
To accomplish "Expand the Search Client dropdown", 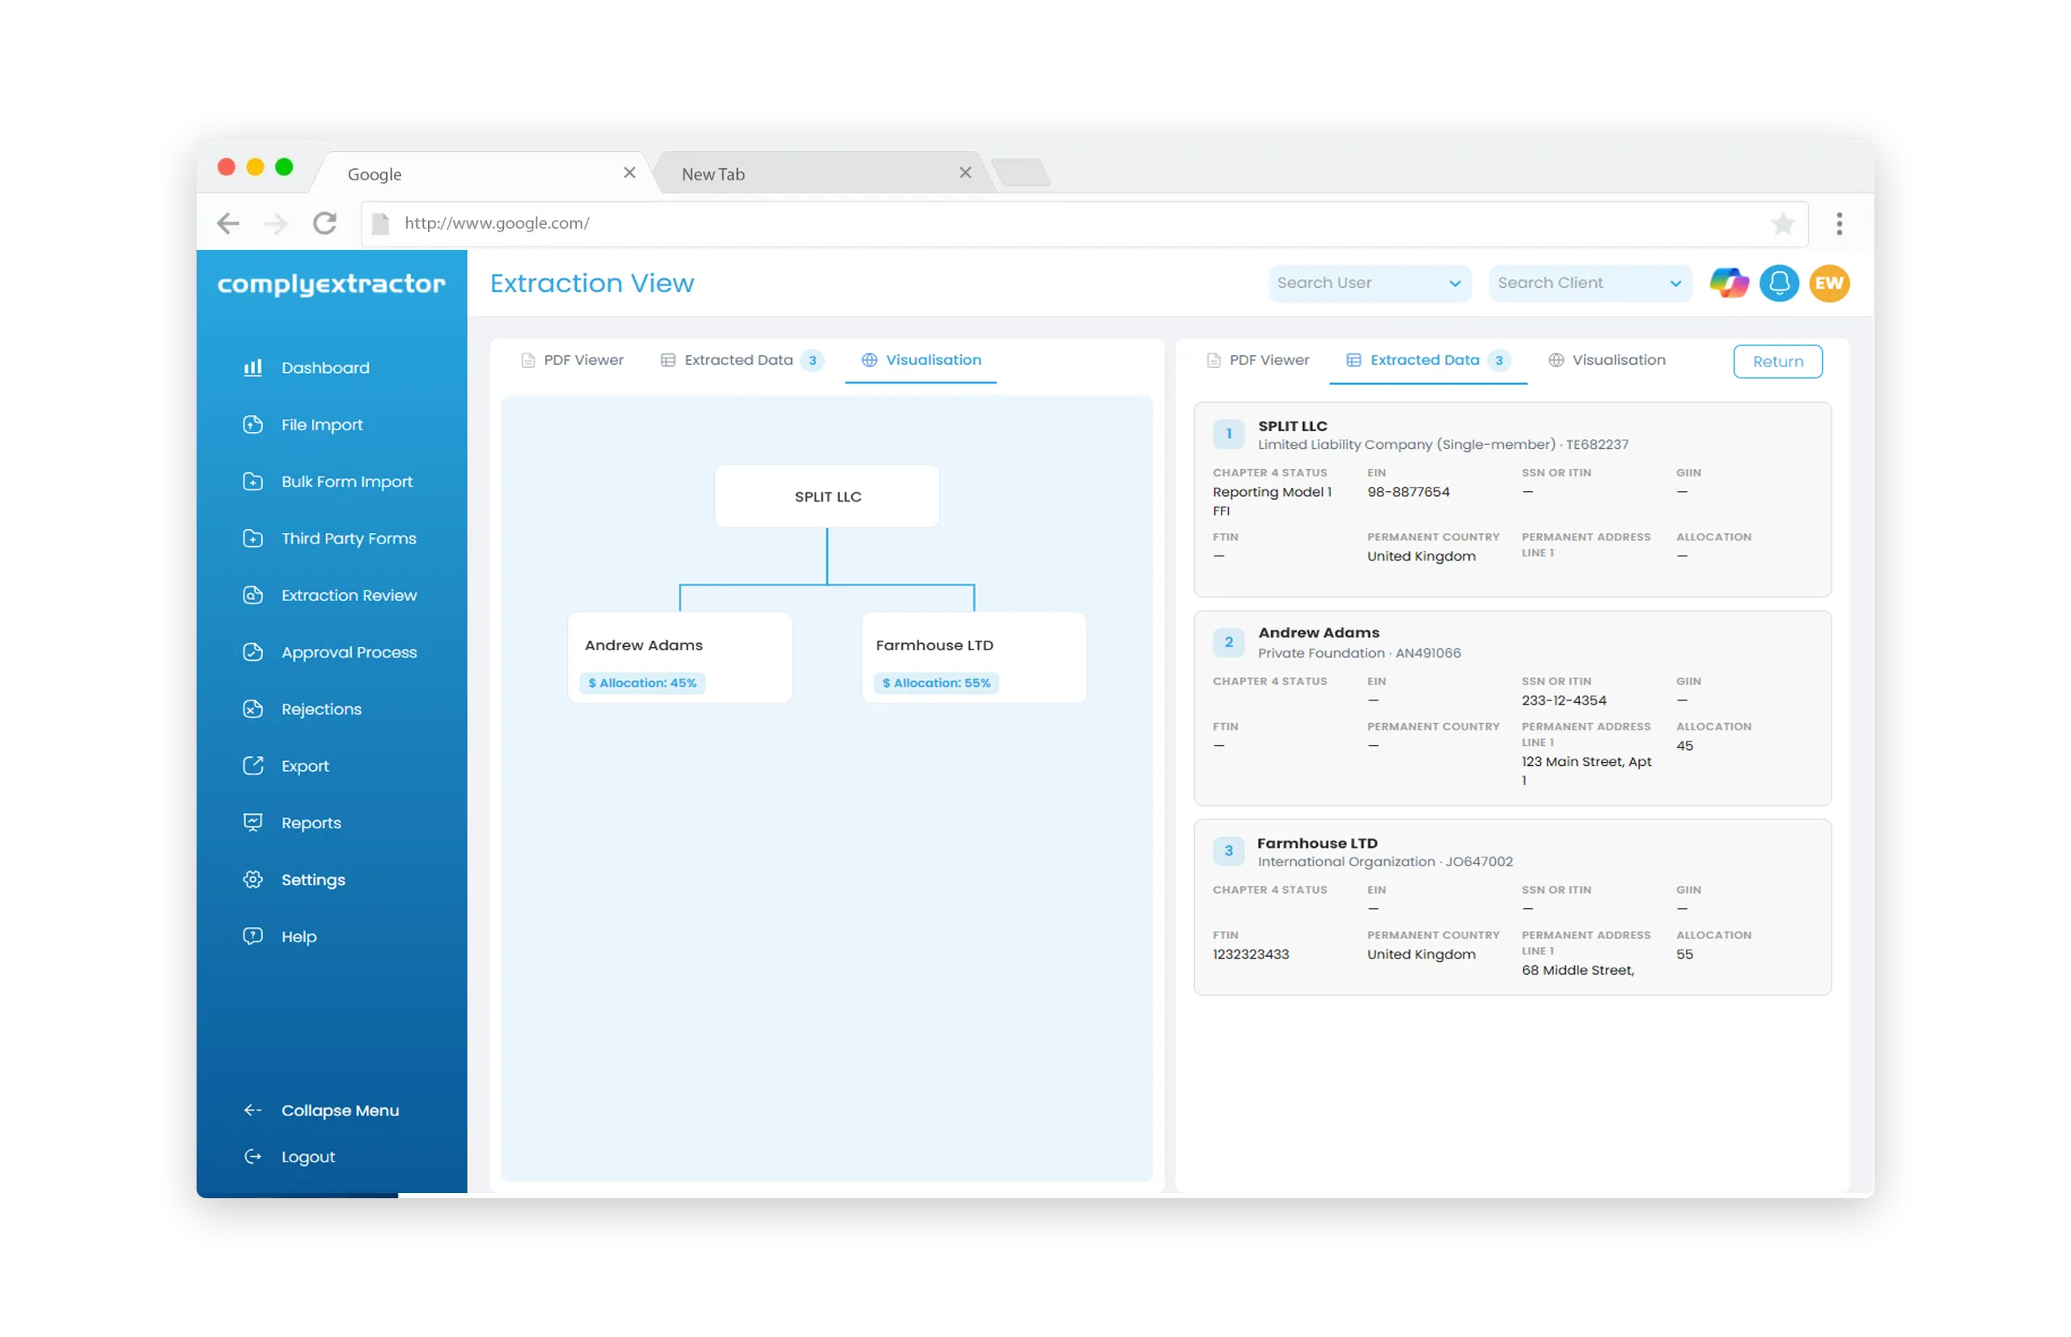I will pos(1589,283).
